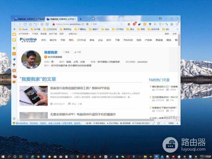212x159 pixels.
Task: Close the active 我爱我家 tab
Action: tap(75, 19)
